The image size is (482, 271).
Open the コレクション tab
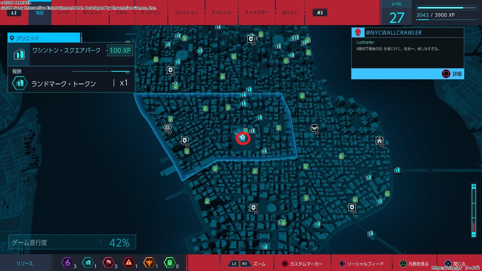tap(186, 13)
